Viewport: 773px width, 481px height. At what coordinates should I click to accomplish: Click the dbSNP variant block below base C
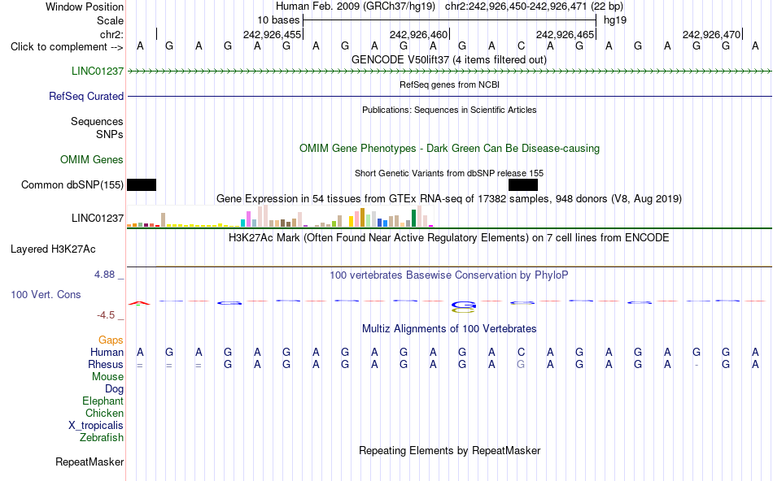click(x=523, y=184)
